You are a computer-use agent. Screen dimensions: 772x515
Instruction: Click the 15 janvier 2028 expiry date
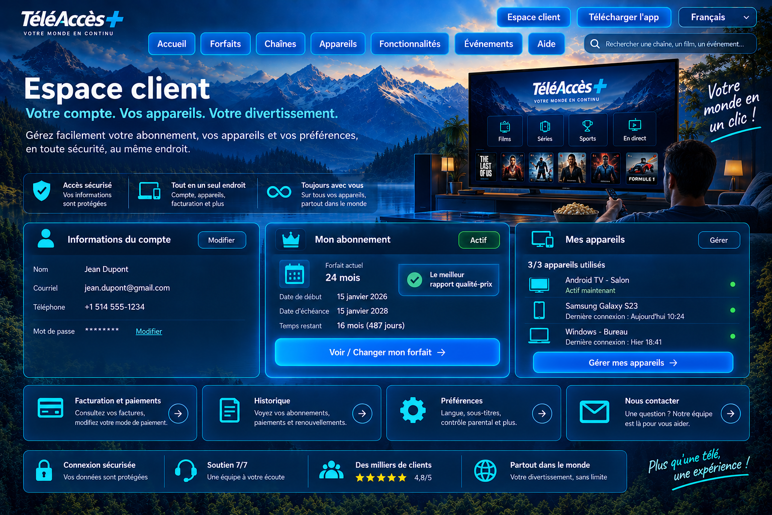[362, 311]
